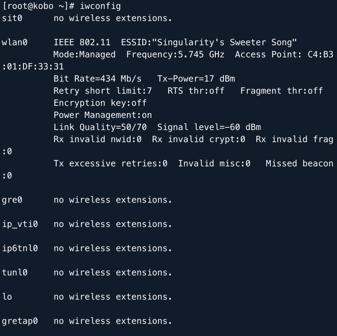Click the wlan0 interface name

15,43
